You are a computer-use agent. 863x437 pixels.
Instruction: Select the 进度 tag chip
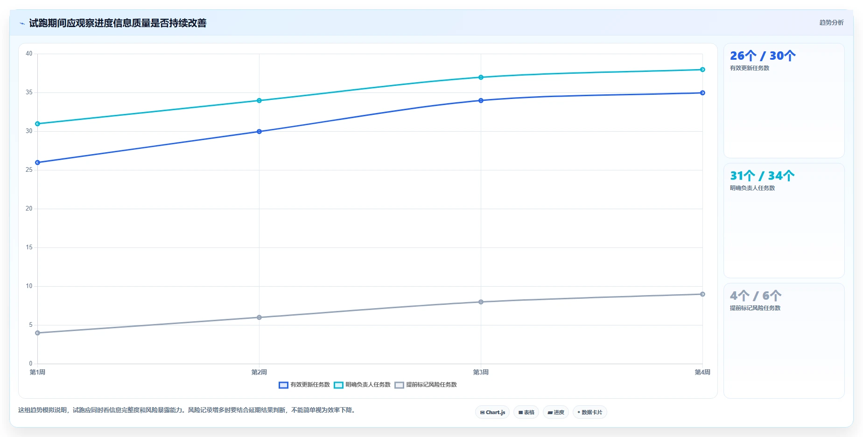pos(555,412)
